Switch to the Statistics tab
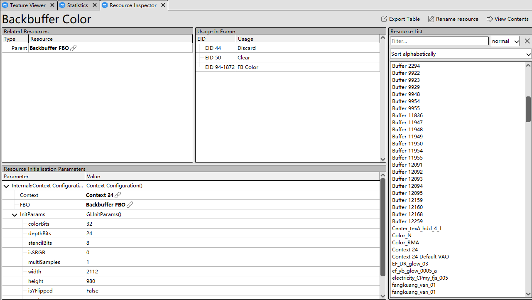The width and height of the screenshot is (532, 300). 77,5
